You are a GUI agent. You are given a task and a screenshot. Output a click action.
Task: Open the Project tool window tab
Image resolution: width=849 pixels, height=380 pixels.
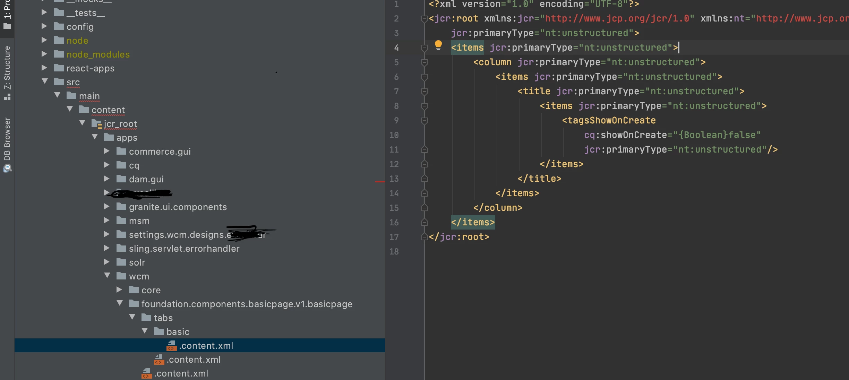tap(7, 16)
